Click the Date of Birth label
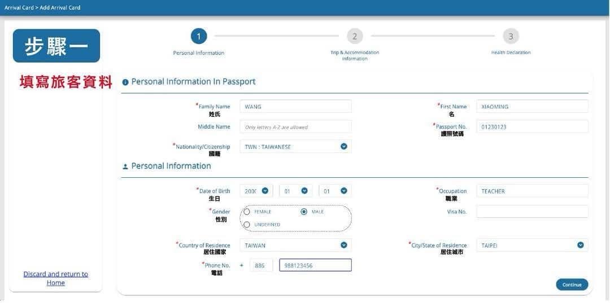This screenshot has width=610, height=306. tap(215, 191)
